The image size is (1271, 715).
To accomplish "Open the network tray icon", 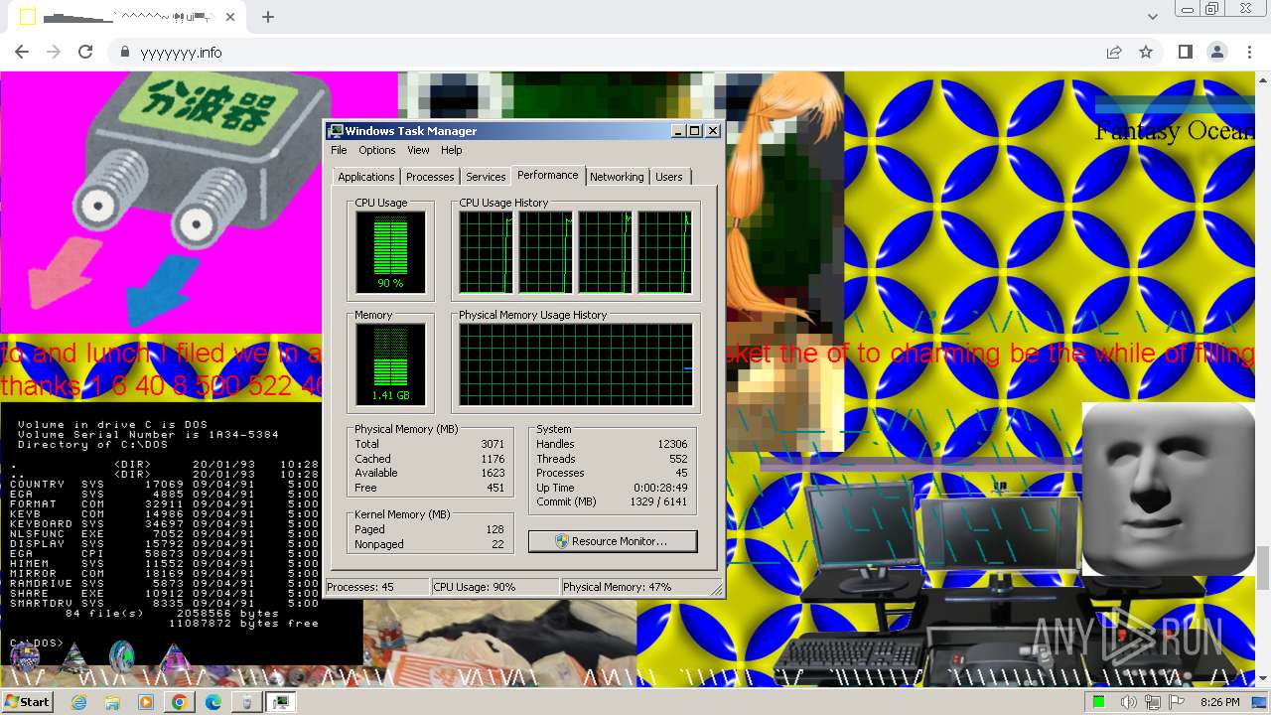I will tap(1153, 702).
